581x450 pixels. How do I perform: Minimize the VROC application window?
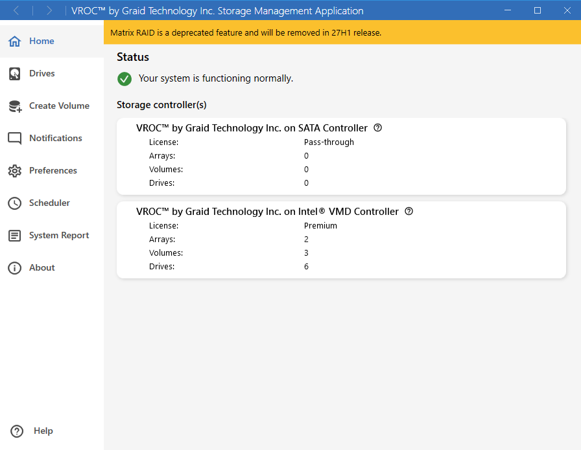508,10
